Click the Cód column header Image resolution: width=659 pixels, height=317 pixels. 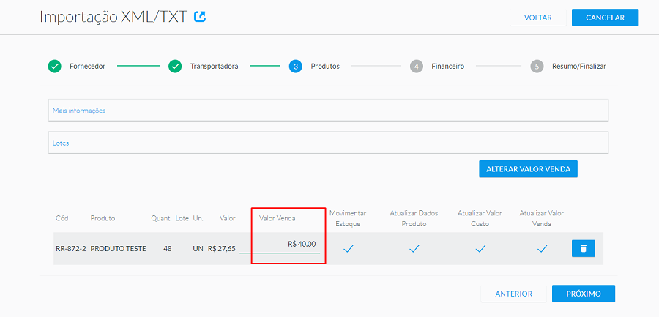coord(62,218)
